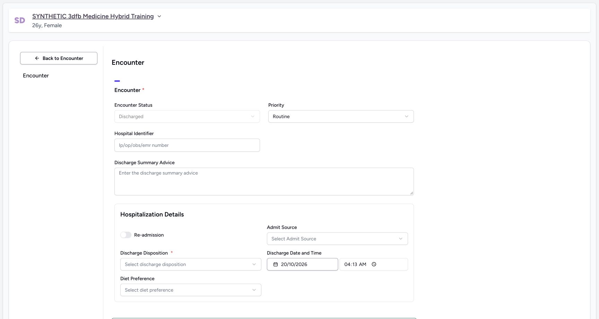Image resolution: width=599 pixels, height=319 pixels.
Task: Toggle the Re-admission switch
Action: click(126, 235)
